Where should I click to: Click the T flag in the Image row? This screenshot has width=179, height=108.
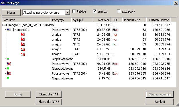(114, 25)
